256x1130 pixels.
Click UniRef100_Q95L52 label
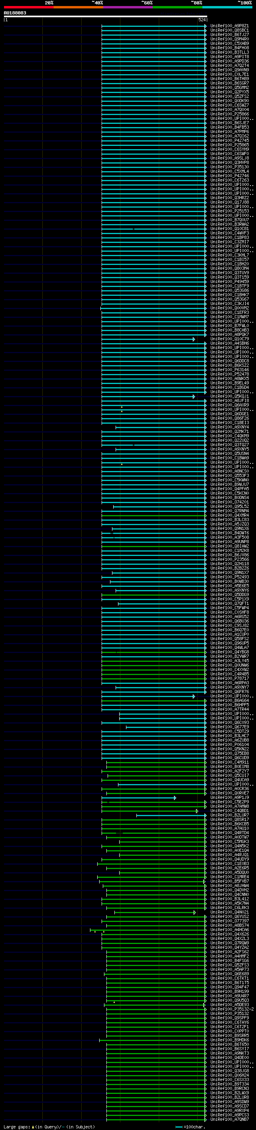click(x=229, y=506)
